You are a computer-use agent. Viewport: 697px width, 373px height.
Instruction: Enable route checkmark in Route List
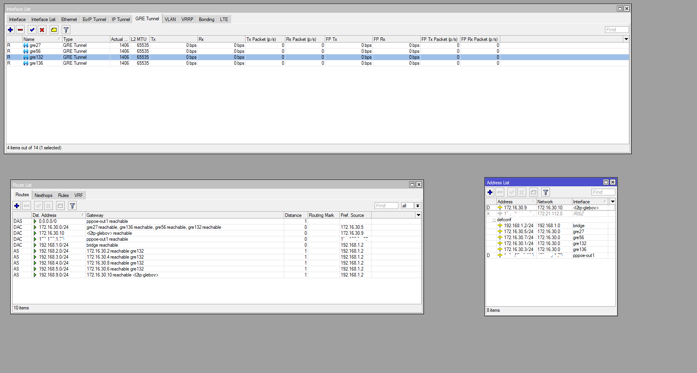(x=39, y=206)
